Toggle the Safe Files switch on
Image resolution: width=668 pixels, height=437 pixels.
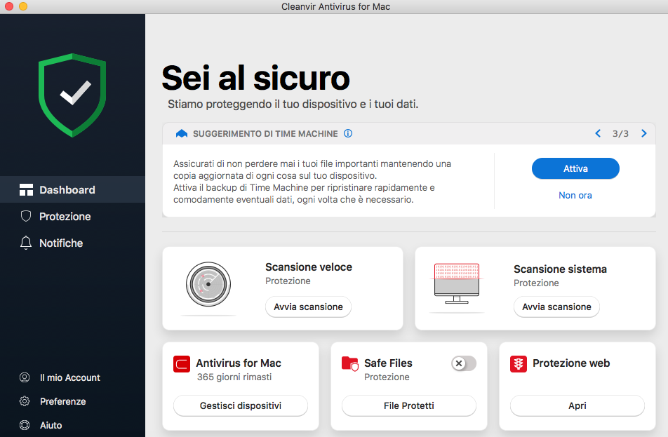(x=464, y=363)
